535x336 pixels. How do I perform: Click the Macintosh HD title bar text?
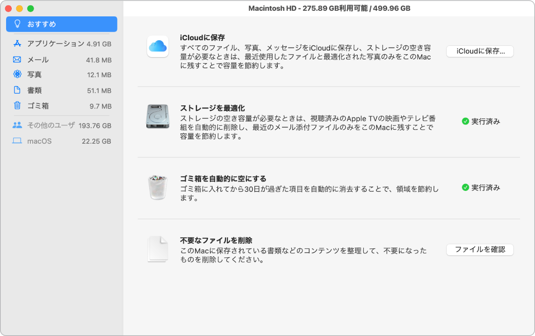(x=329, y=7)
